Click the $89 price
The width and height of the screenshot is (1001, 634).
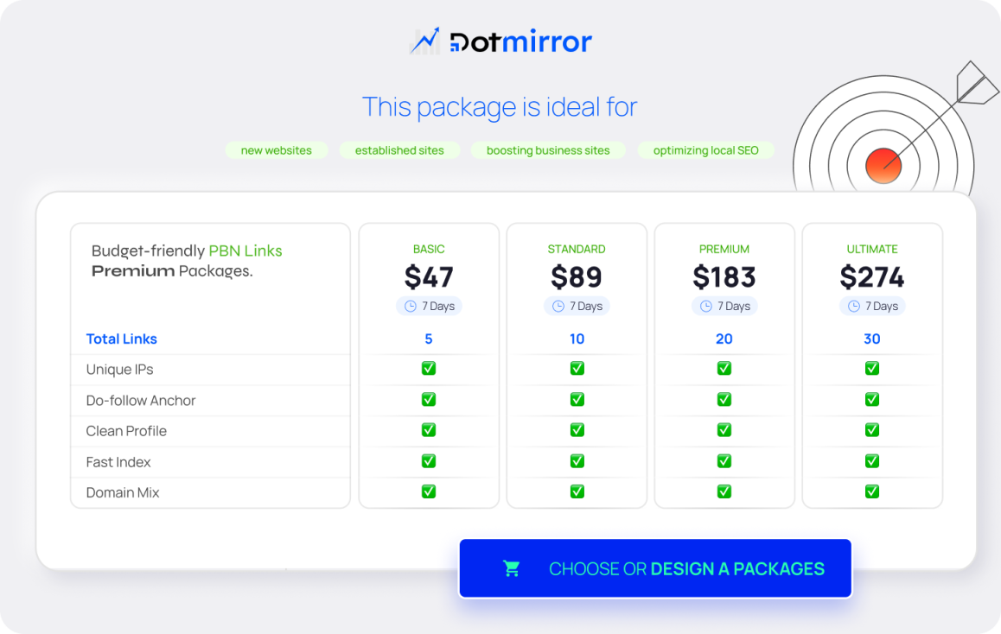click(x=577, y=276)
